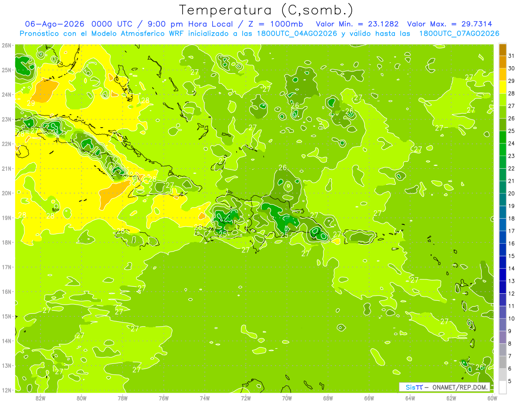
Task: Click the teal legend swatch between 19 and 20
Action: pyautogui.click(x=503, y=200)
